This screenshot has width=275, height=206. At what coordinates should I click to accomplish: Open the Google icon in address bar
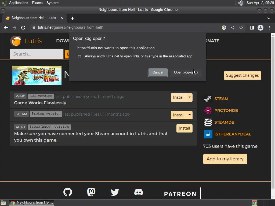pyautogui.click(x=224, y=28)
